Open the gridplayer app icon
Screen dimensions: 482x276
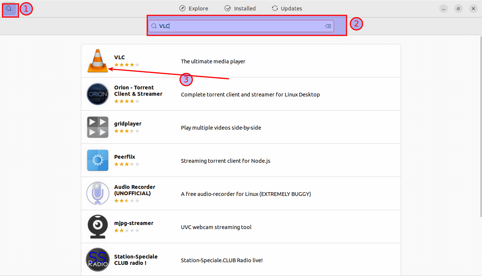click(x=98, y=127)
